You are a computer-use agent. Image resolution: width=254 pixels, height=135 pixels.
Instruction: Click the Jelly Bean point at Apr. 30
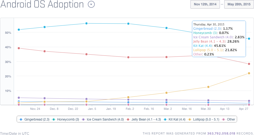(249, 64)
